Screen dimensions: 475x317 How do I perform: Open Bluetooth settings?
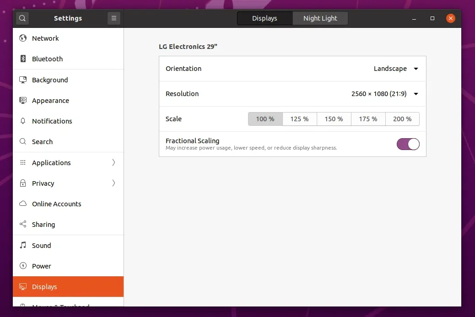(x=68, y=59)
